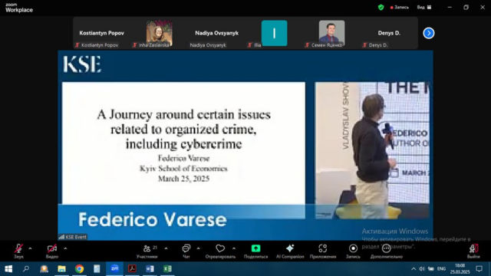This screenshot has width=491, height=276.
Task: Select Семен Яценко's video thumbnail
Action: coord(331,34)
